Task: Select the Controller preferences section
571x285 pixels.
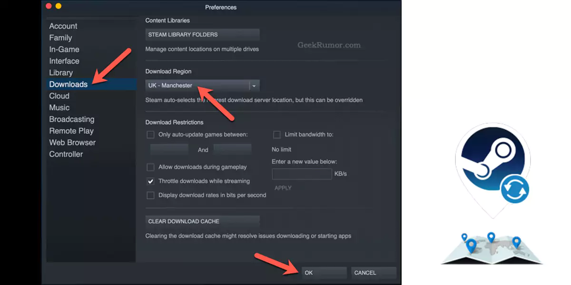Action: (x=66, y=154)
